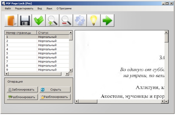This screenshot has width=175, height=115.
Task: Select page 7 row in the list
Action: [x=37, y=62]
